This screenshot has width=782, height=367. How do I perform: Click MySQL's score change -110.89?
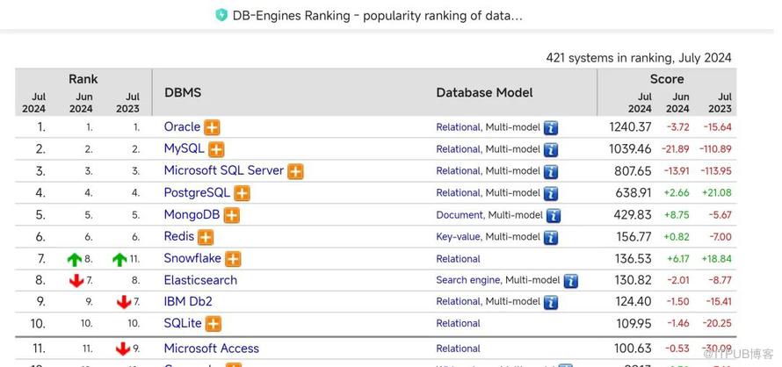point(715,149)
